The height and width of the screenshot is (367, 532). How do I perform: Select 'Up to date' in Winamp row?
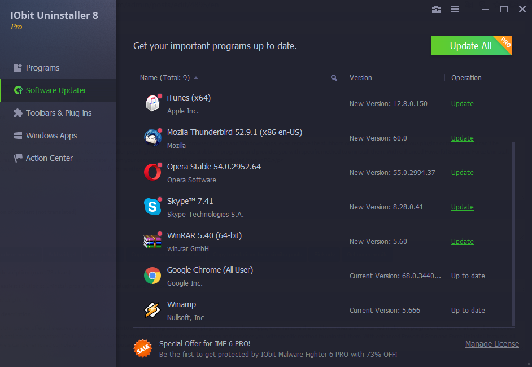pos(468,311)
